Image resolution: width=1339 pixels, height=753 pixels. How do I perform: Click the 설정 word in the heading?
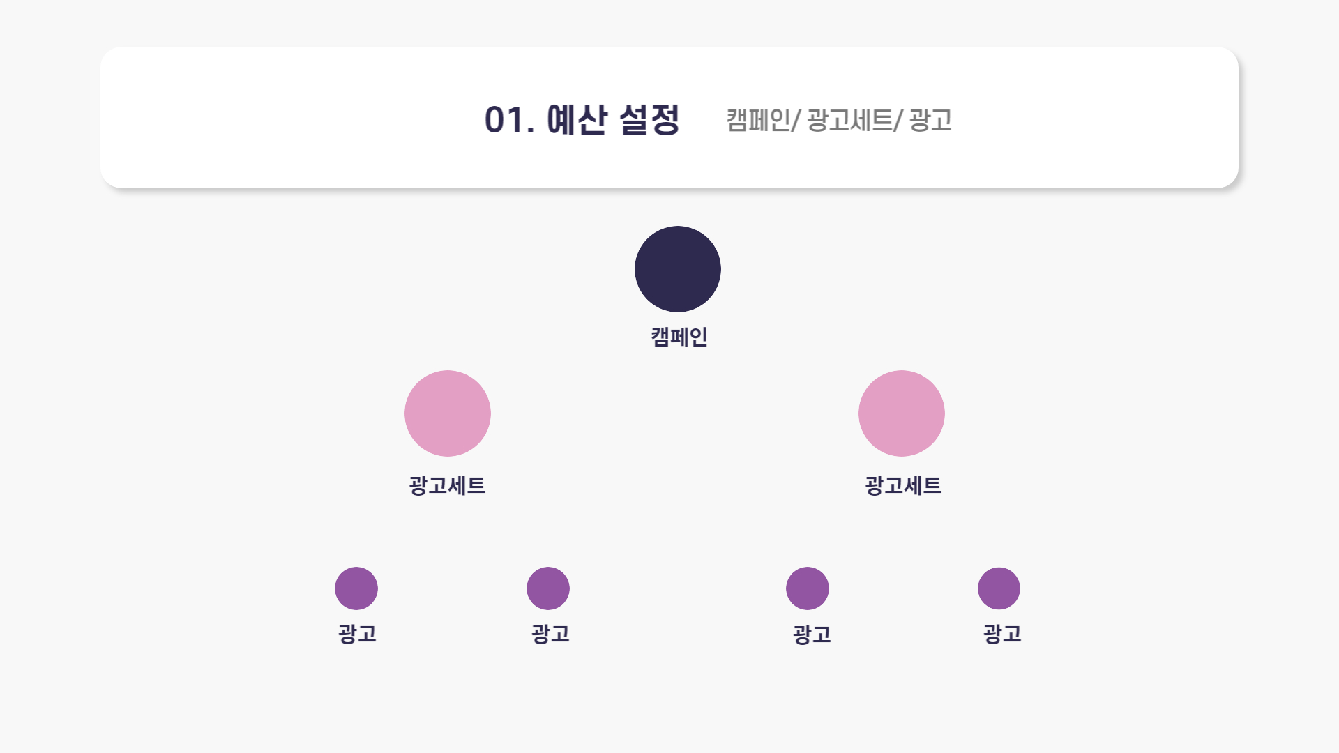[649, 119]
